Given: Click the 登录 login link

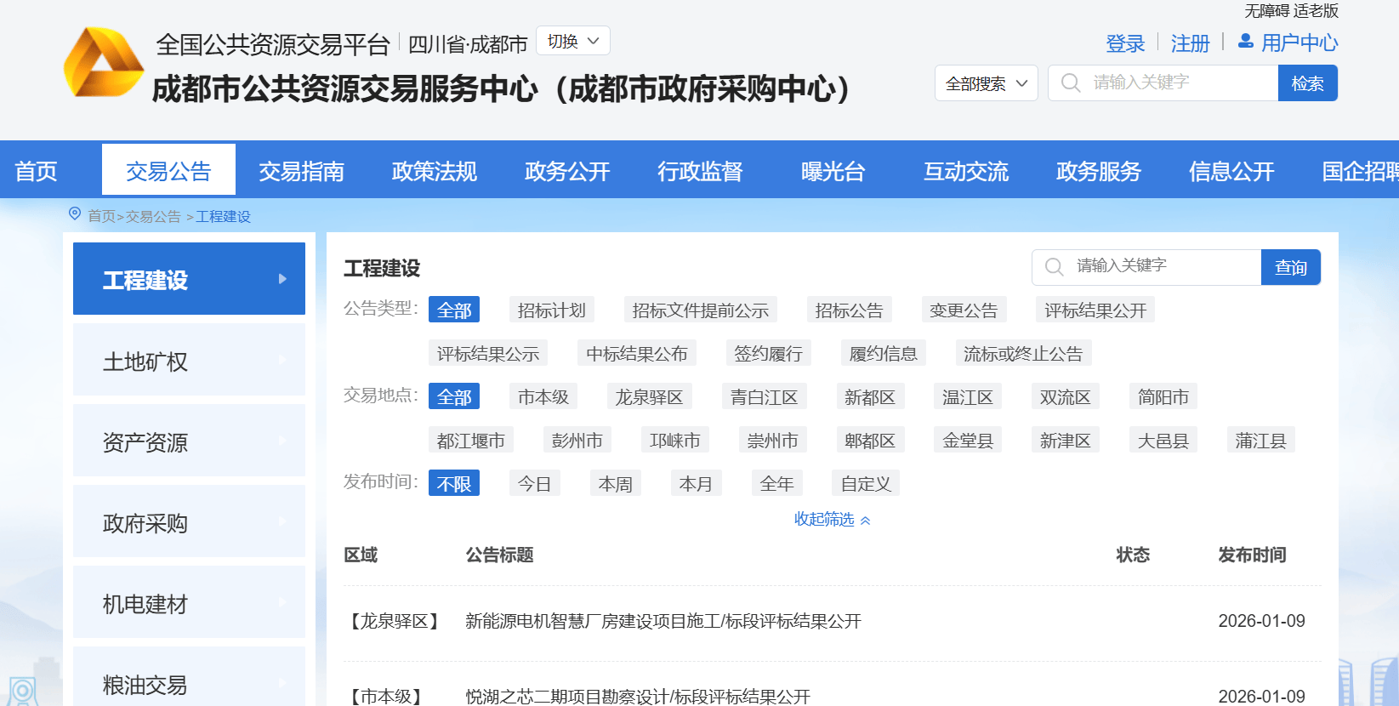Looking at the screenshot, I should pyautogui.click(x=1124, y=43).
